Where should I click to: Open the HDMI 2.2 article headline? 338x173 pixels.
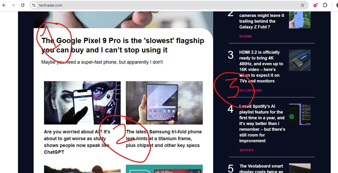pos(261,67)
